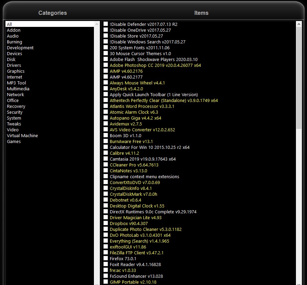Click Clipname context menu extensions
Screen dimensions: 307x285
(144, 176)
